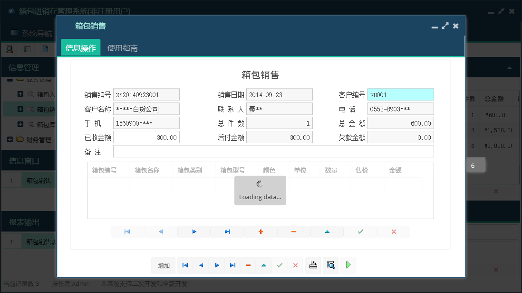Screen dimensions: 522x293
Task: Click the green run arrow icon
Action: 348,265
